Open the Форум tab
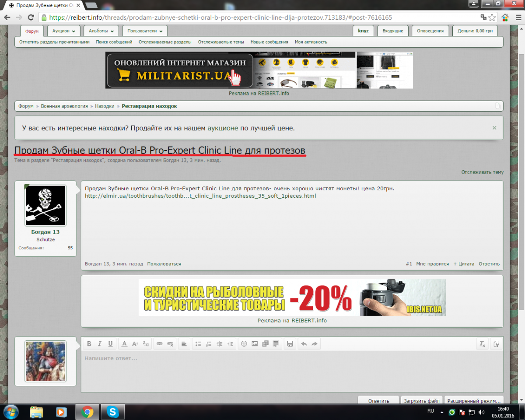The image size is (525, 420). click(x=32, y=31)
